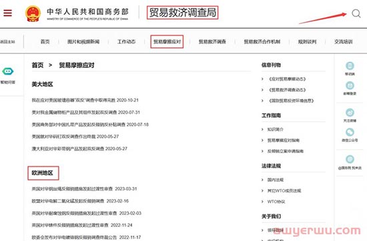367x241 pixels.
Task: Open the 反倾销立案申请指南 link
Action: pyautogui.click(x=286, y=151)
